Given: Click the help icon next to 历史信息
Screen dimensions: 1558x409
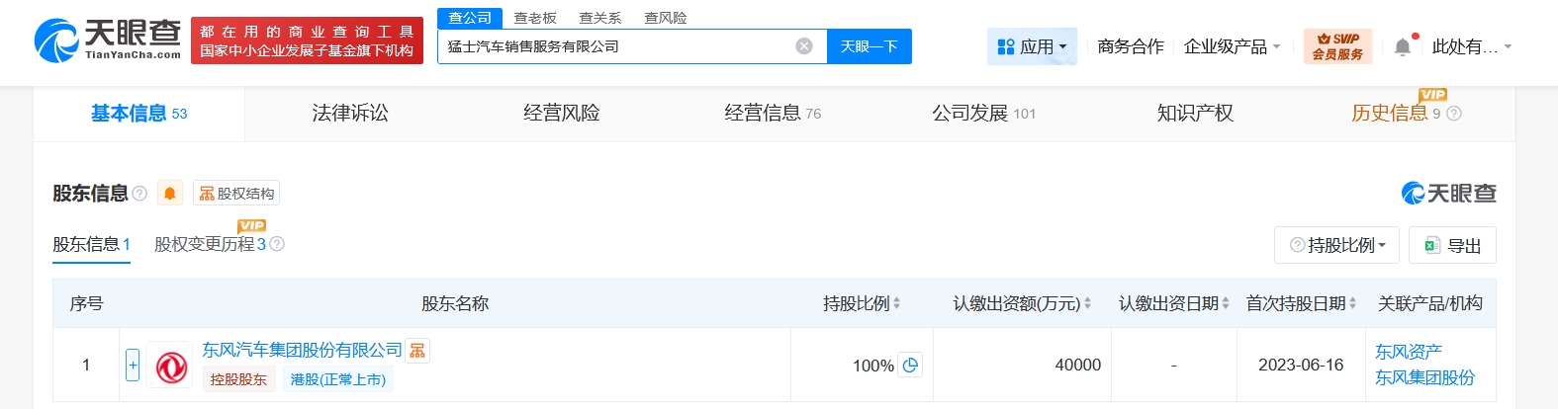Looking at the screenshot, I should click(1454, 114).
